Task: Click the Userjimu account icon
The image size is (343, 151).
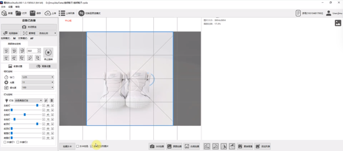Action: 329,13
